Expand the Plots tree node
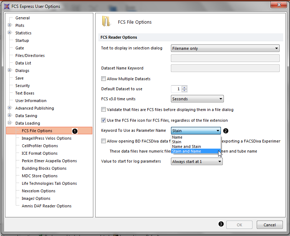 tap(9, 25)
